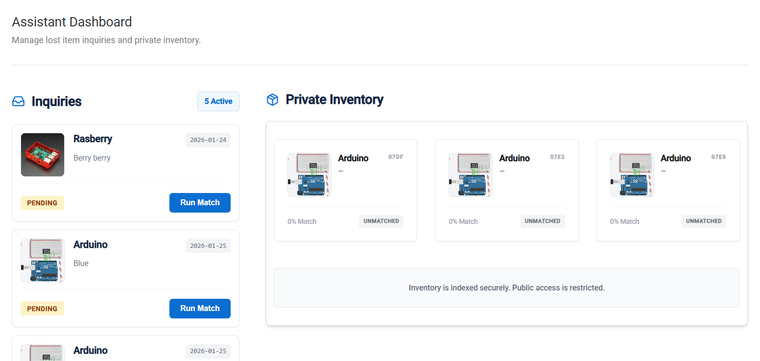This screenshot has height=361, width=760.
Task: Click the Inquiries inbox icon
Action: click(18, 101)
